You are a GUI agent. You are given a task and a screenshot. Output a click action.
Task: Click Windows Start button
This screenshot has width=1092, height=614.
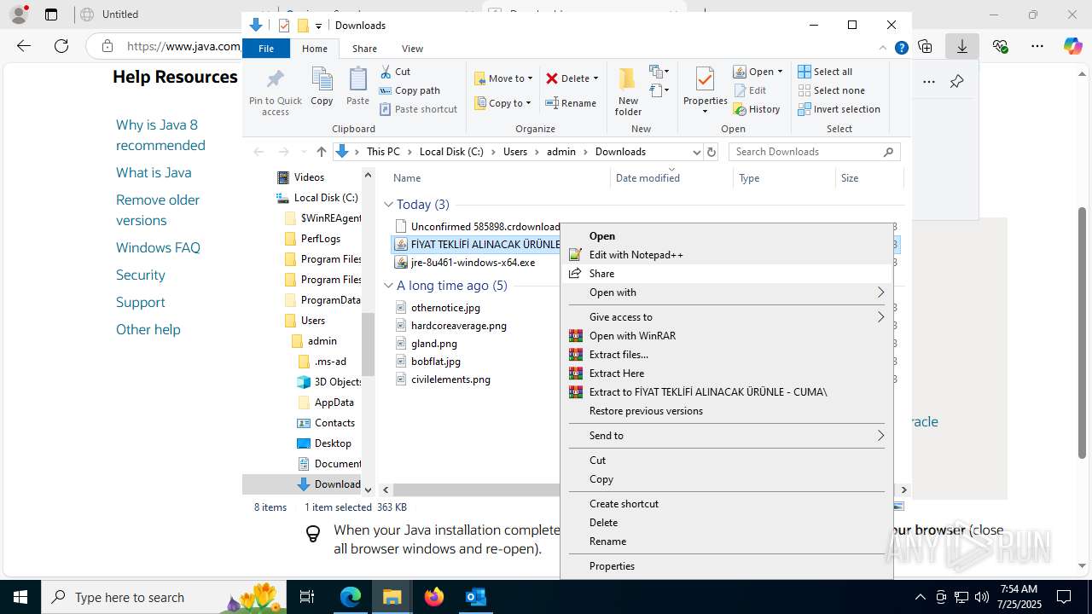20,597
